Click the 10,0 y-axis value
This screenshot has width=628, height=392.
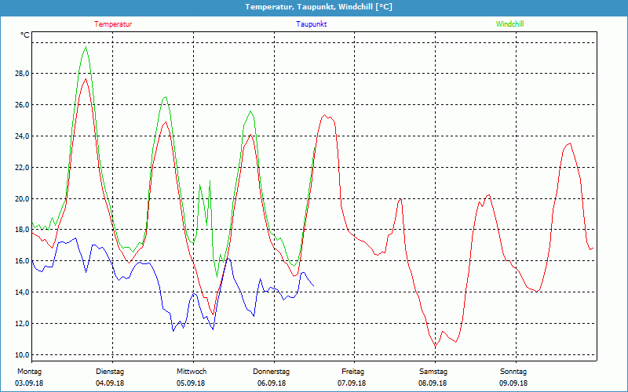(23, 355)
